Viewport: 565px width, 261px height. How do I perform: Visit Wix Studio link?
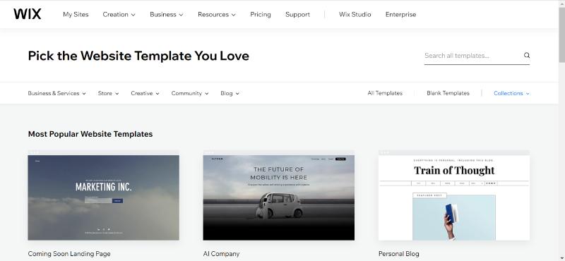[x=355, y=14]
